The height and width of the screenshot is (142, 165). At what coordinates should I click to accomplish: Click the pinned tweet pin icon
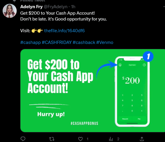[x=14, y=1]
